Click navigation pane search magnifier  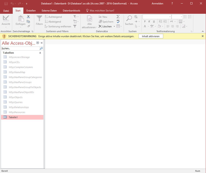pos(41,48)
